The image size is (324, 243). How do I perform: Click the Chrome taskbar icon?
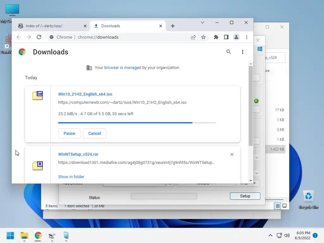click(38, 235)
